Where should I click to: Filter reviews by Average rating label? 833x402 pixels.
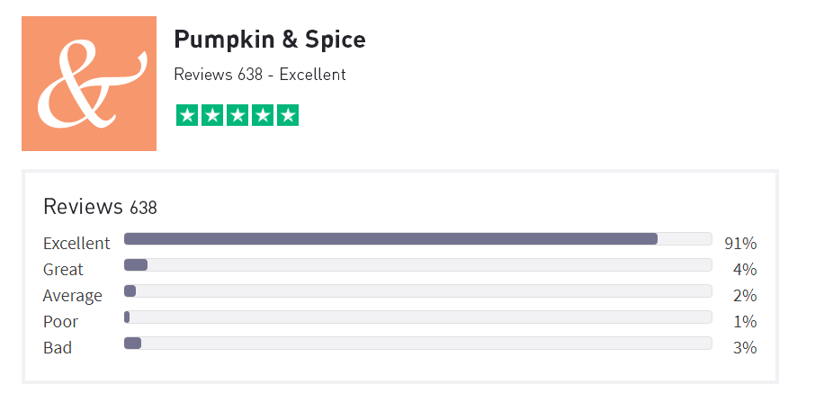pos(73,295)
